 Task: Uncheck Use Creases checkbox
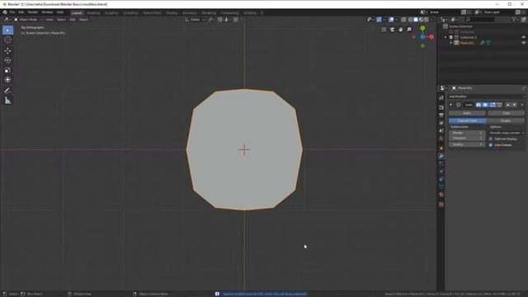point(491,145)
